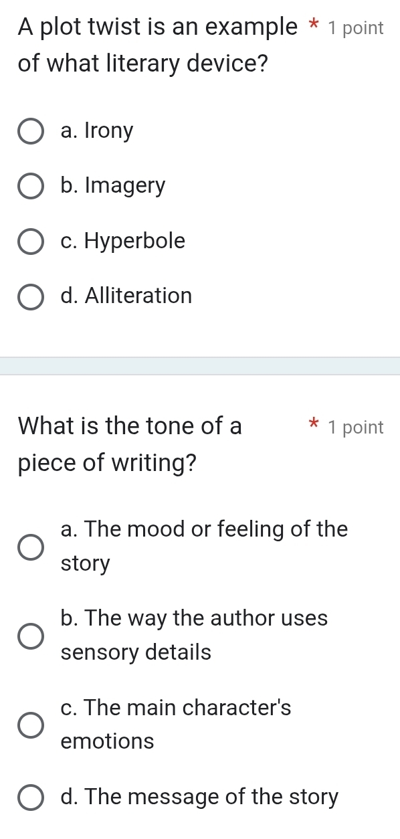Click the tone question title text
Image resolution: width=400 pixels, height=839 pixels.
tap(128, 444)
